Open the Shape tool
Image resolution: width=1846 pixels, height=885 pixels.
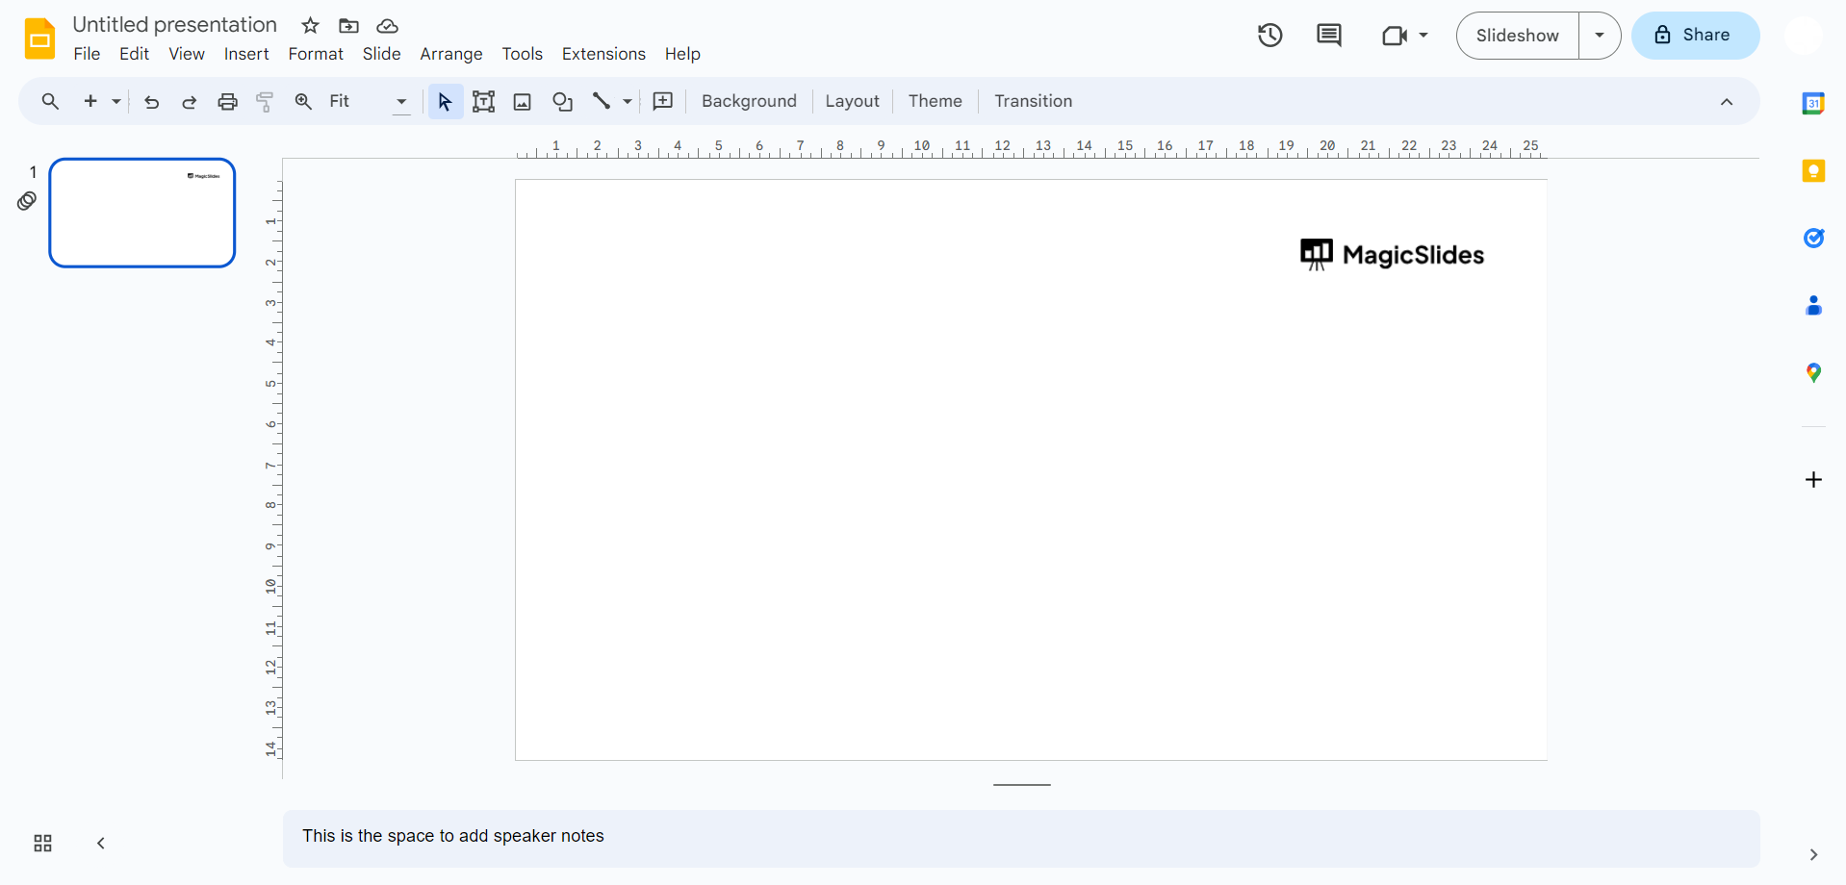click(563, 101)
